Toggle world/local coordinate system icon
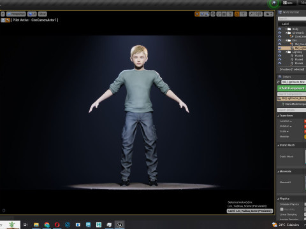The height and width of the screenshot is (229, 306). point(213,14)
